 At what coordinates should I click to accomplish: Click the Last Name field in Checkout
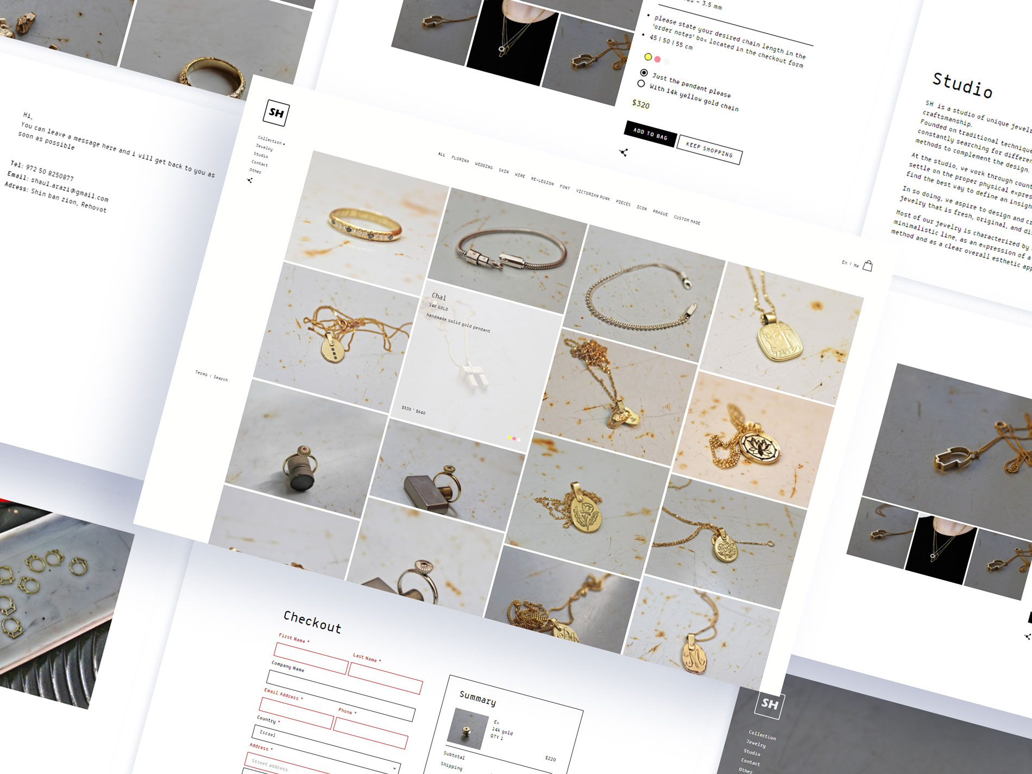point(385,678)
